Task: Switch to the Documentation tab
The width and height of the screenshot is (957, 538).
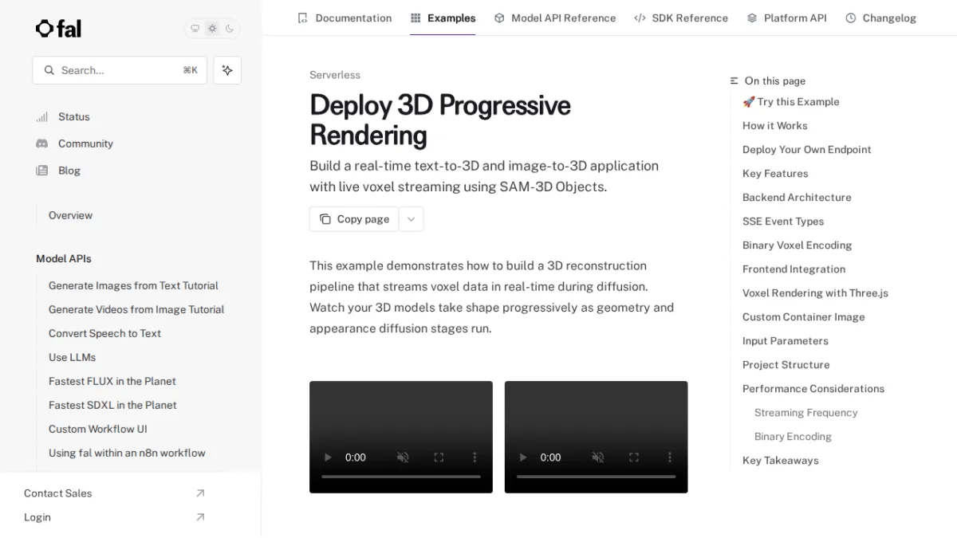Action: [345, 18]
